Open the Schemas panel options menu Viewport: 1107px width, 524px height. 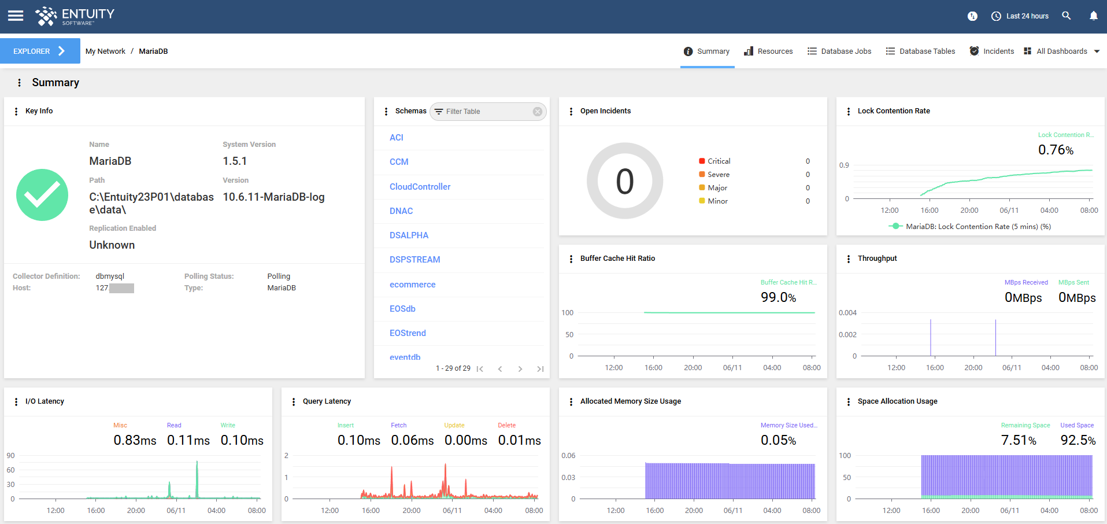pyautogui.click(x=386, y=111)
